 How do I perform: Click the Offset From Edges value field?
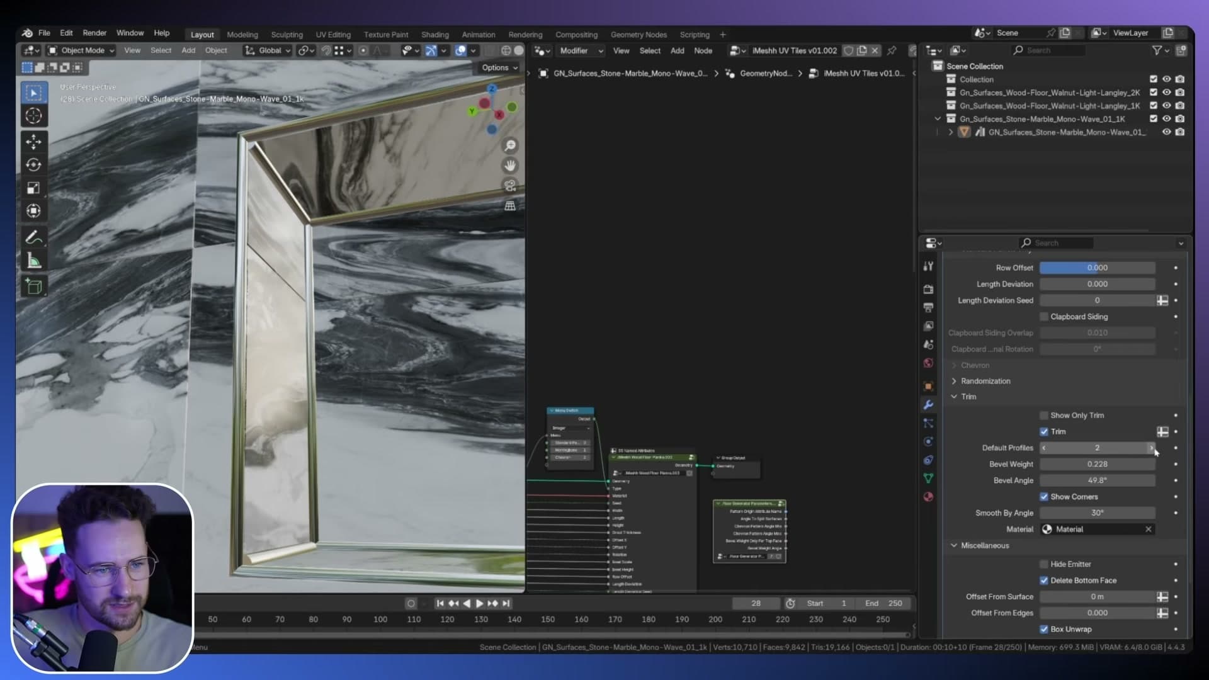(1098, 613)
